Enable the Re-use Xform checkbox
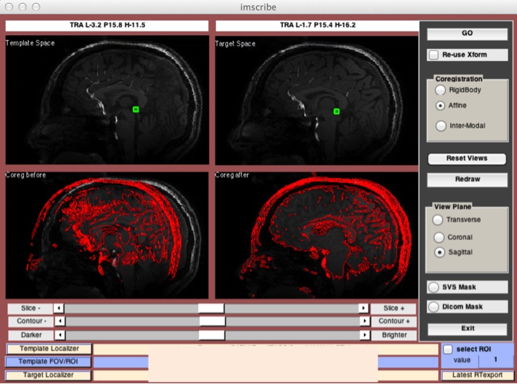This screenshot has height=384, width=517. pyautogui.click(x=434, y=55)
